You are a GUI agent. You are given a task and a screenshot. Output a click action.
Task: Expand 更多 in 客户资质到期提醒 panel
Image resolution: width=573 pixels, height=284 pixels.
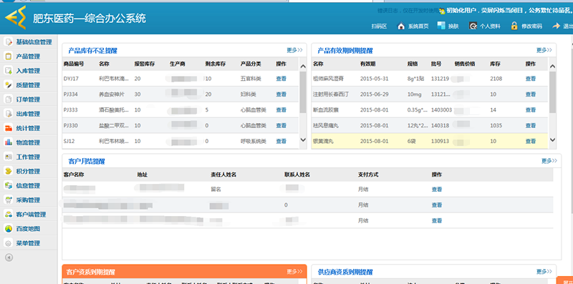[x=294, y=272]
